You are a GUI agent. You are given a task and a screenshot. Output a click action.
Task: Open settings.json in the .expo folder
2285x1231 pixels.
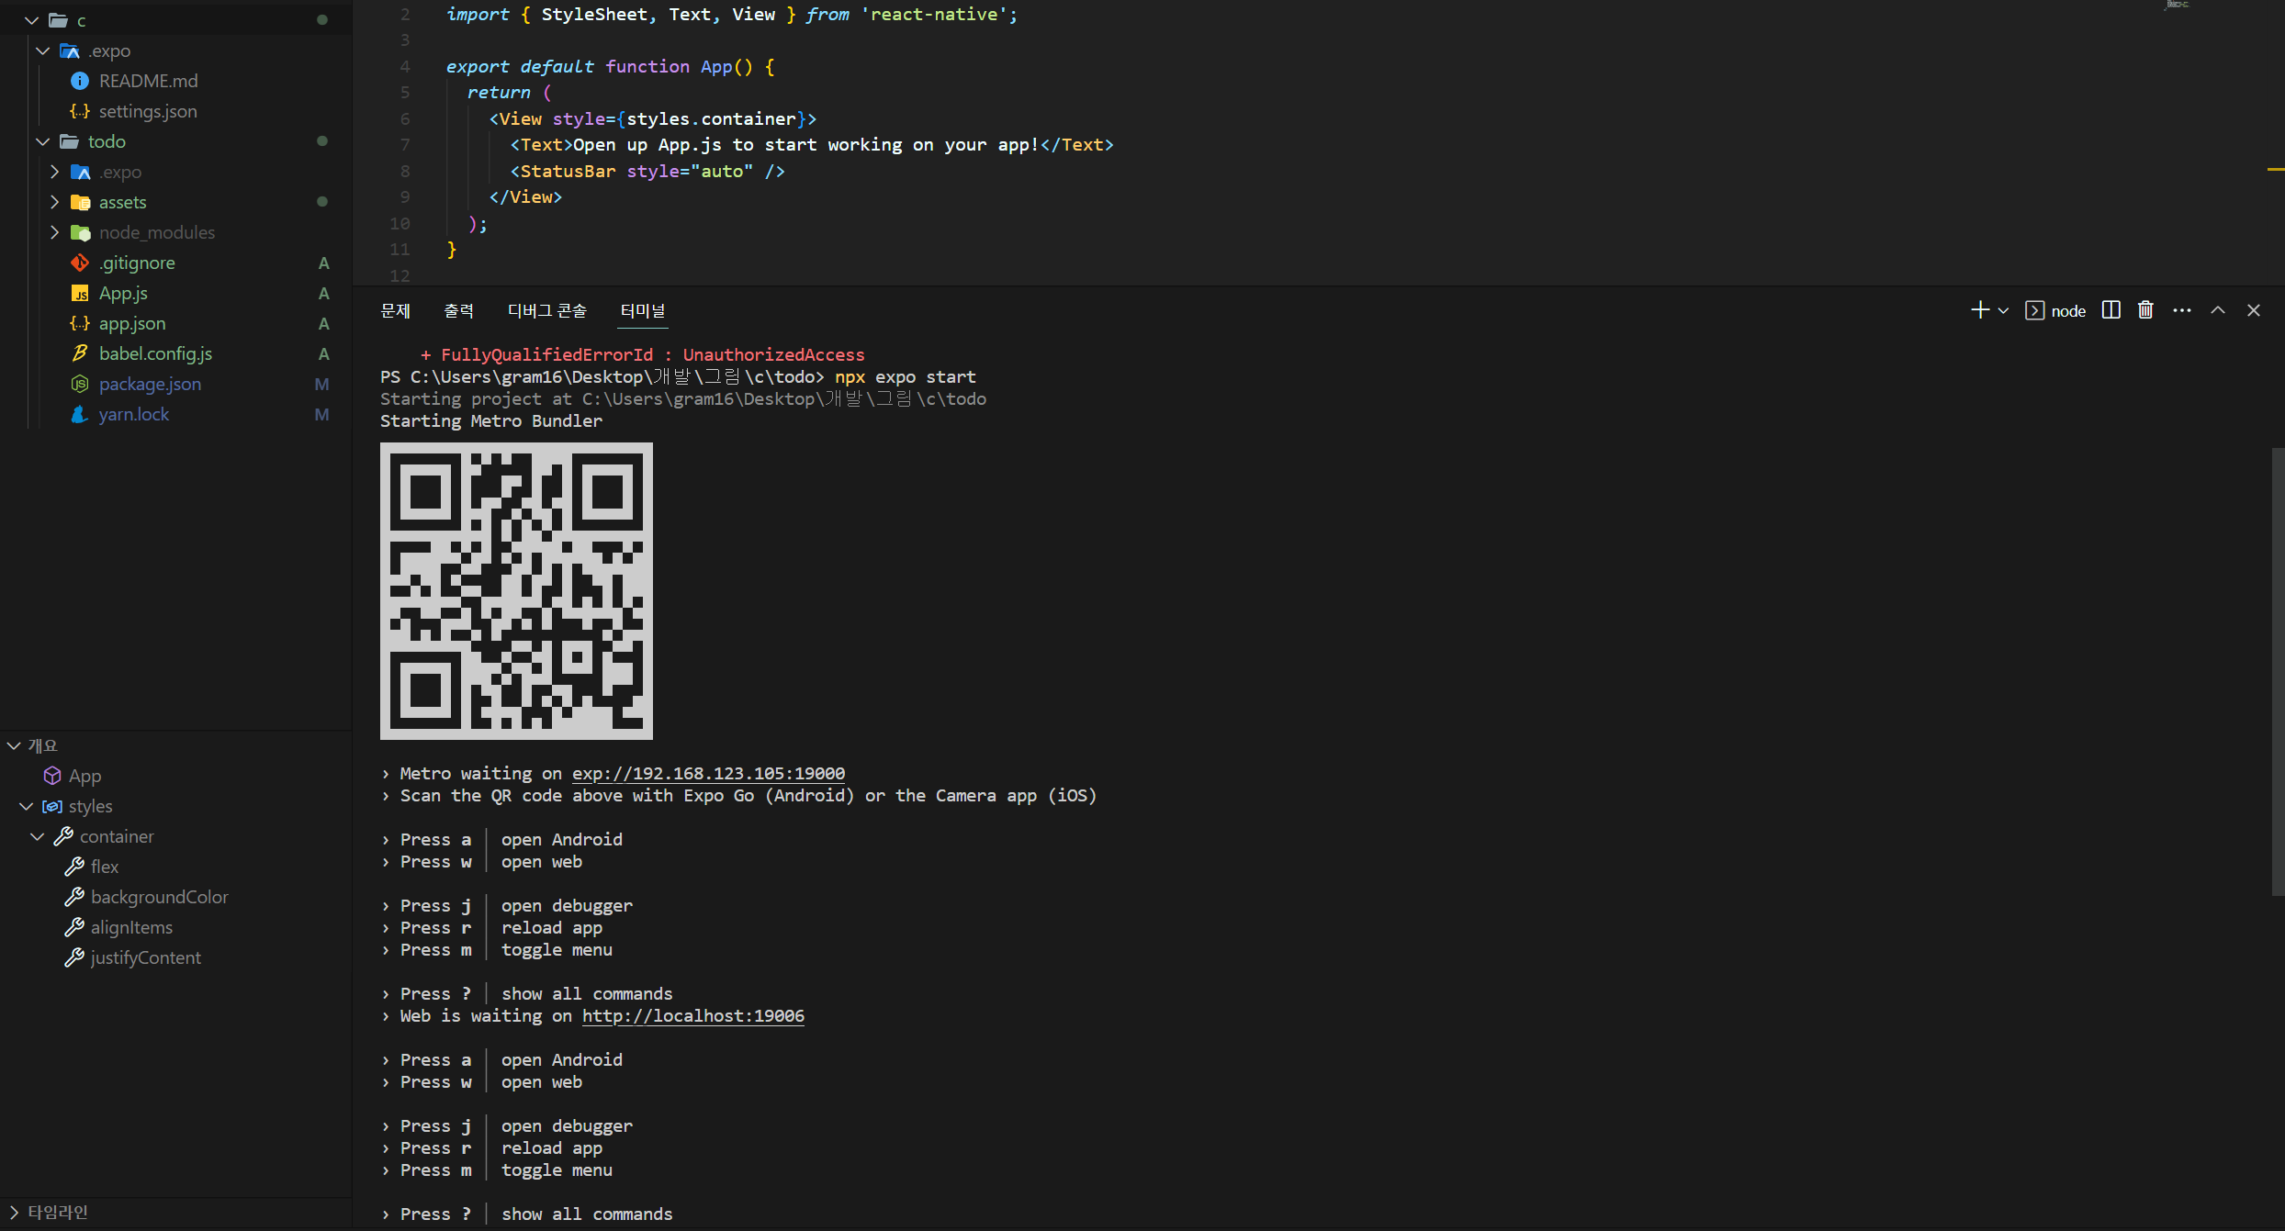point(148,111)
